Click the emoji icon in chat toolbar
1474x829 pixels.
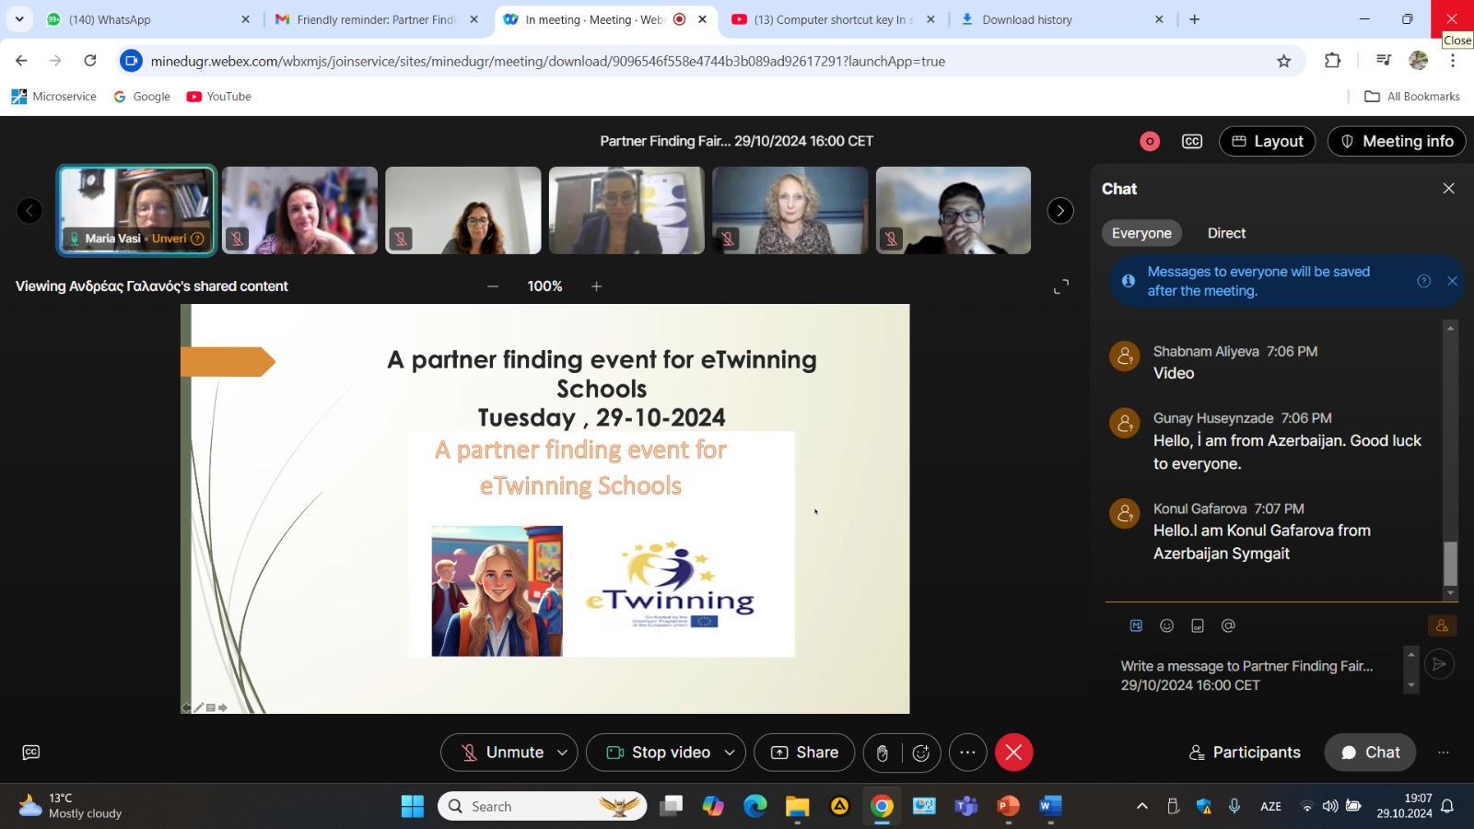point(1166,625)
